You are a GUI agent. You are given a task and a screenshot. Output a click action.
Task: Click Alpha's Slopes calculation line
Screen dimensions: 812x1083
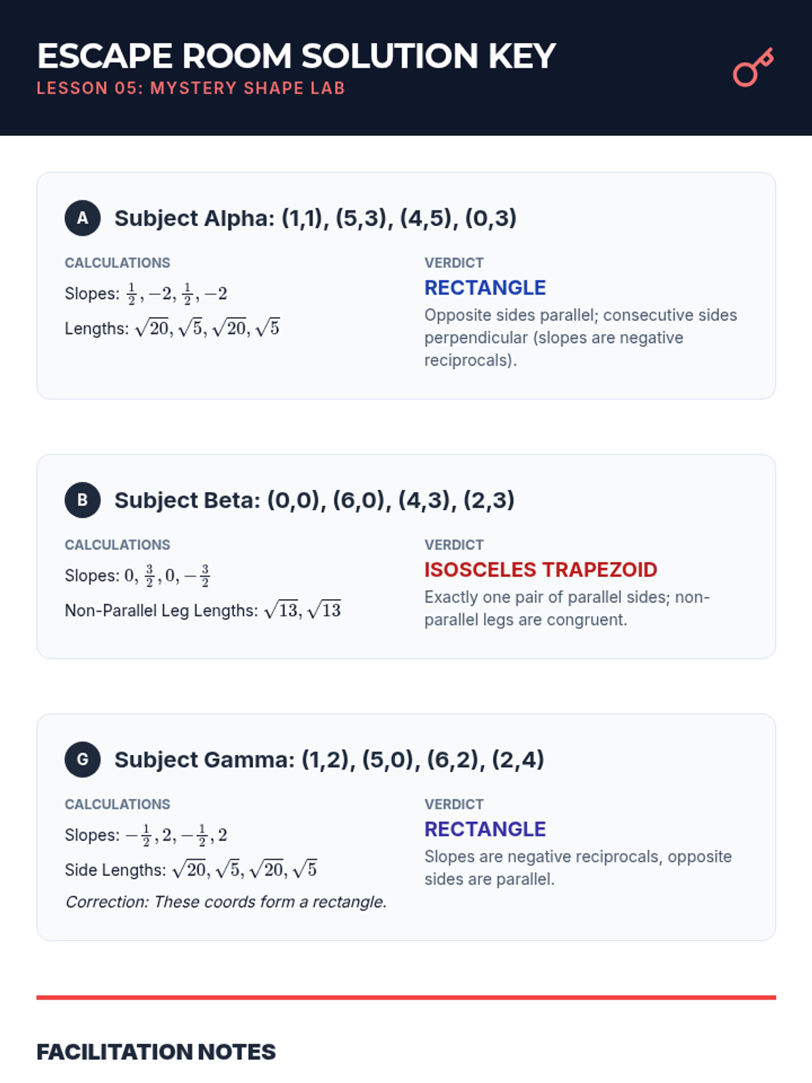click(146, 294)
